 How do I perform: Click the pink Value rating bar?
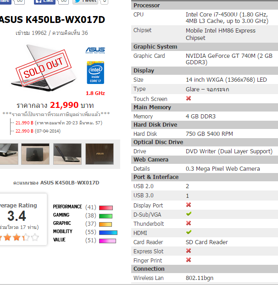click(107, 241)
